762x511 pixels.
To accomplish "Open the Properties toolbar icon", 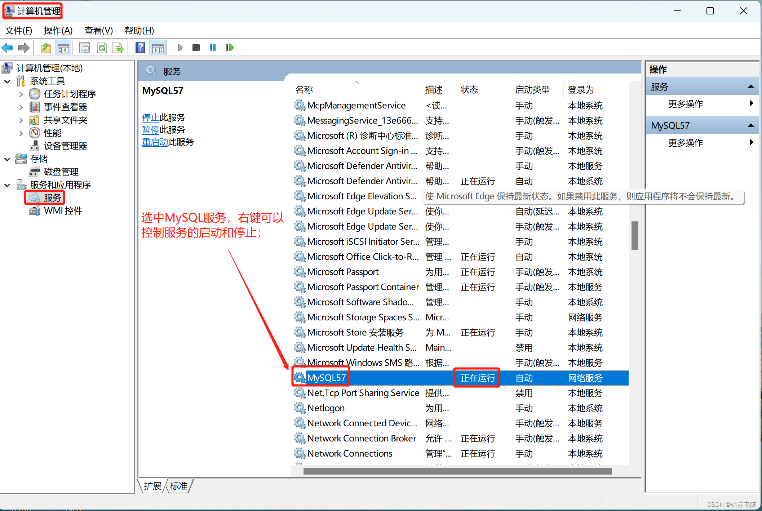I will tap(85, 48).
